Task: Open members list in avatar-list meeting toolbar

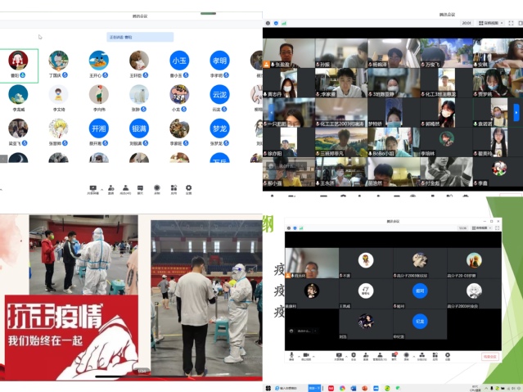Action: (125, 188)
